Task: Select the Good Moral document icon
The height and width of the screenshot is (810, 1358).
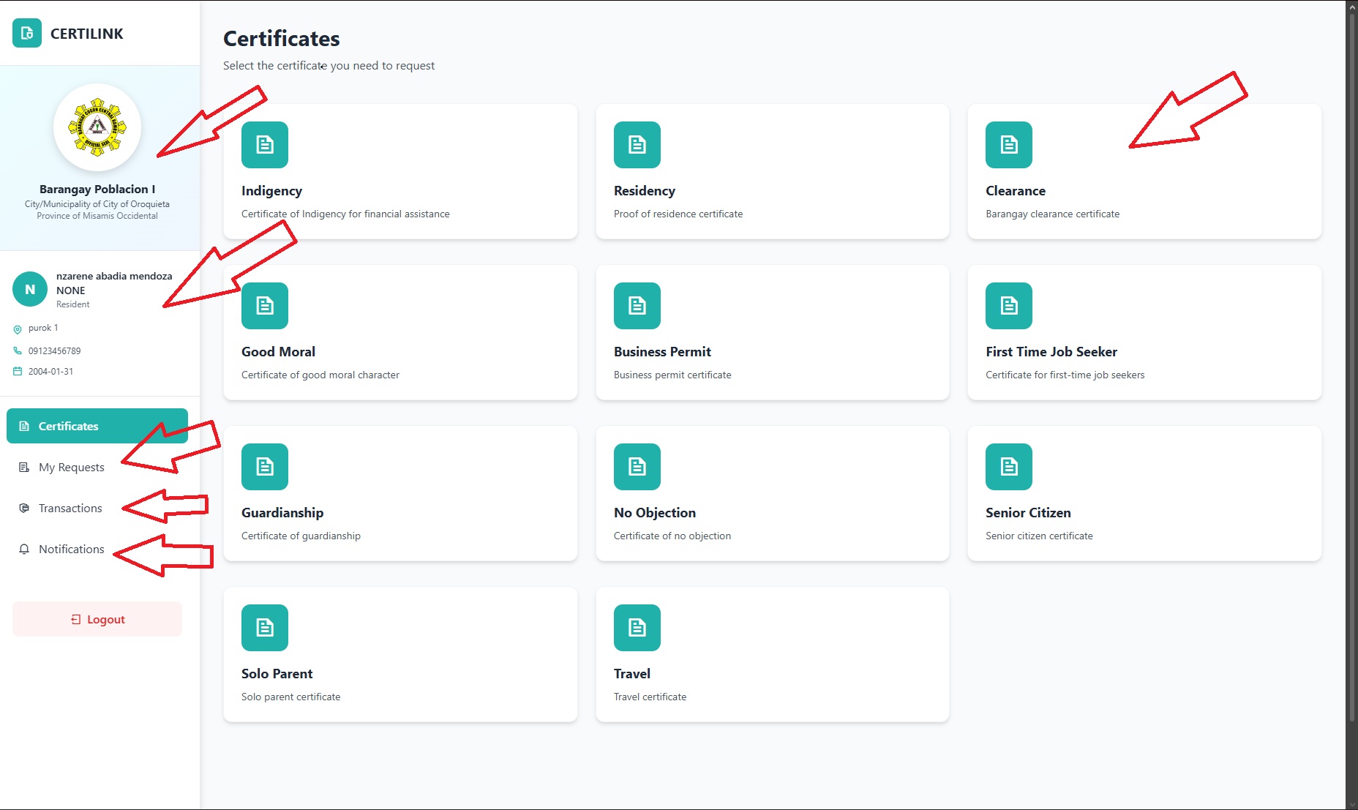Action: (x=264, y=305)
